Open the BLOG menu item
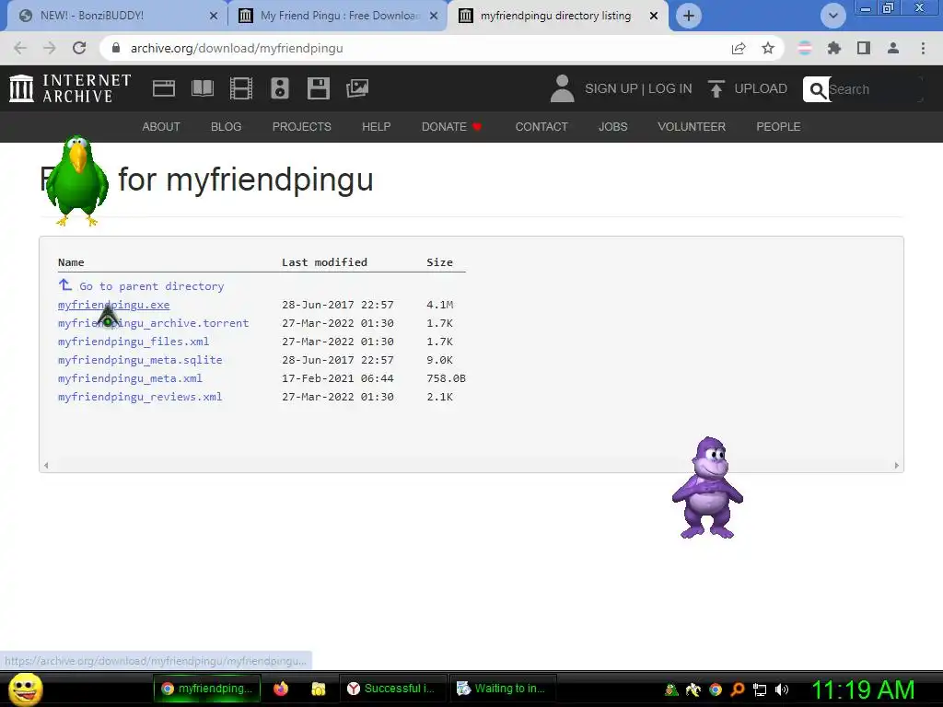The height and width of the screenshot is (707, 943). coord(227,127)
